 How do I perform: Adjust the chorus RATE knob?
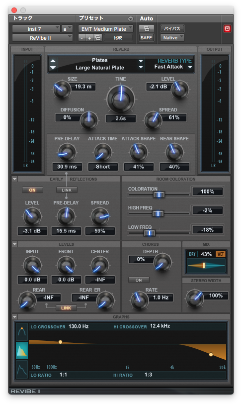(x=139, y=301)
